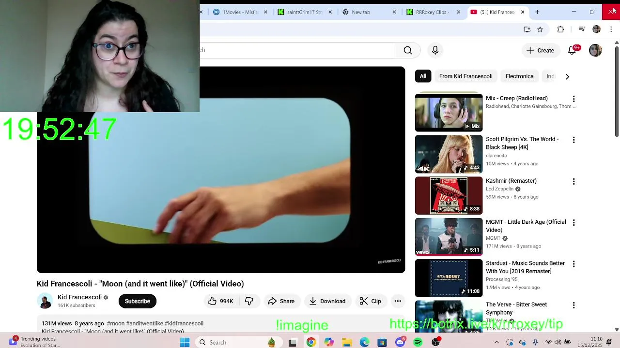Open options menu for Mix - Creep
The width and height of the screenshot is (620, 348).
[x=573, y=99]
